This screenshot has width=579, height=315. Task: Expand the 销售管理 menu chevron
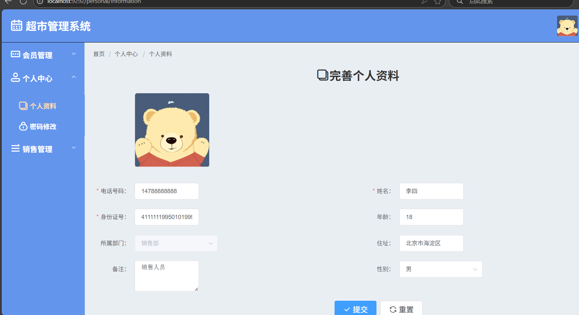[74, 148]
